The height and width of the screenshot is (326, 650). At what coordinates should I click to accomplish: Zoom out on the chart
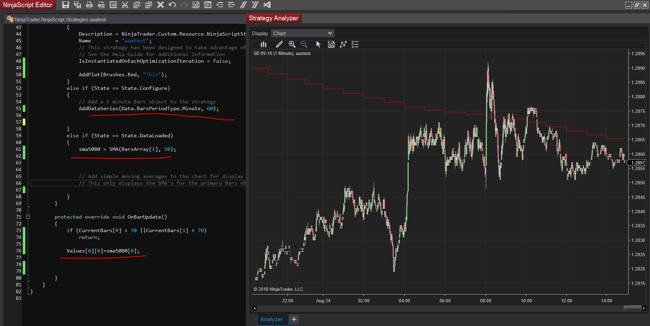click(304, 44)
